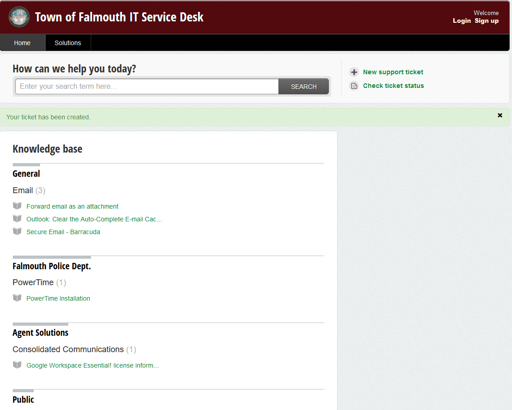This screenshot has width=512, height=410.
Task: Click the plus icon beside New support ticket
Action: point(354,72)
